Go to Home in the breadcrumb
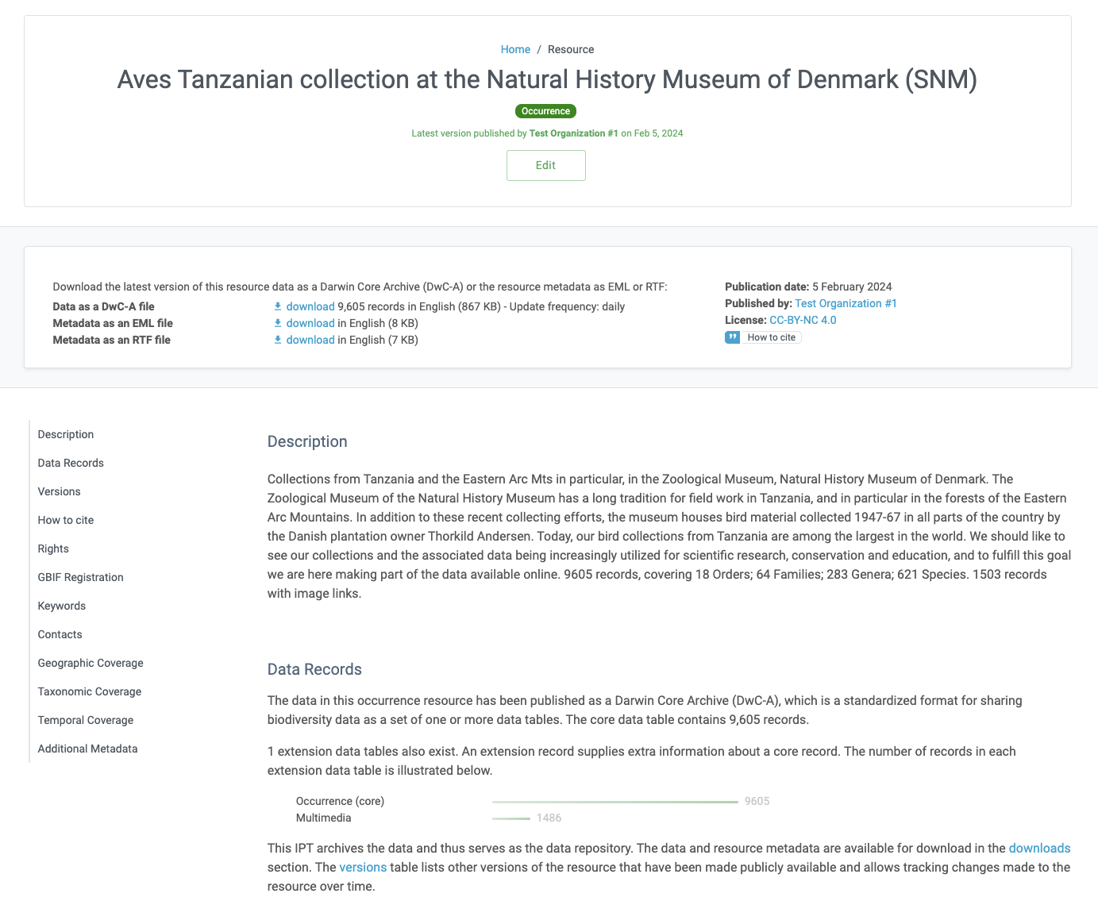 coord(515,49)
